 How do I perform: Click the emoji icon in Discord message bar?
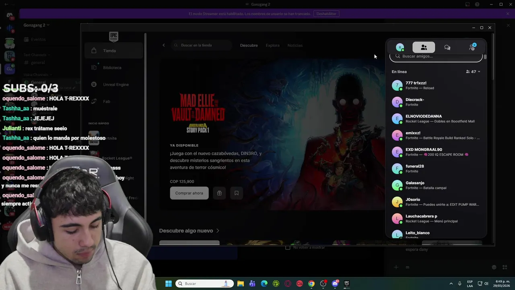(x=494, y=267)
